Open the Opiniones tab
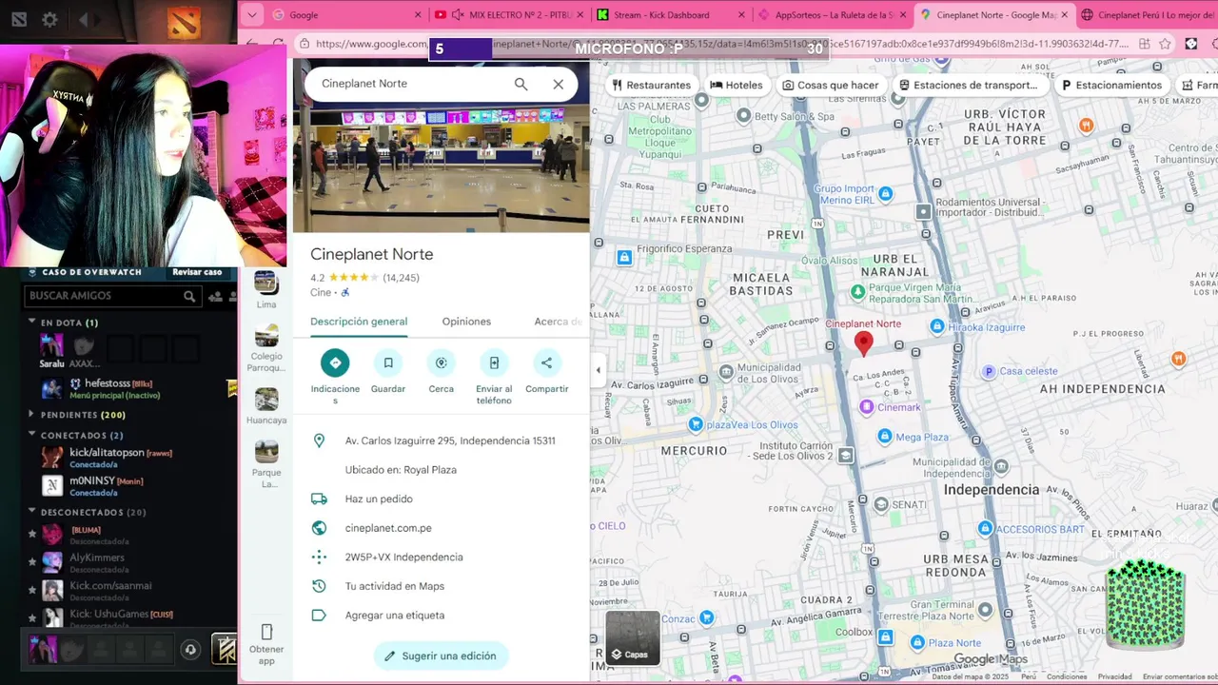Screen dimensions: 1218x685 [466, 322]
